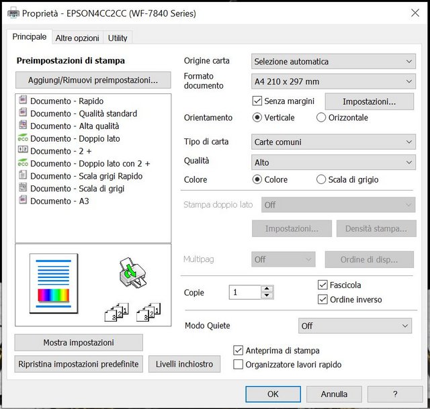Click the icon beside Documento - A3
Viewport: 430px width, 409px height.
23,200
